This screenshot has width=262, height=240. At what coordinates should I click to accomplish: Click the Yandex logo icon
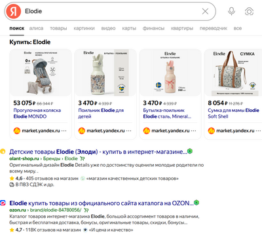click(x=14, y=11)
